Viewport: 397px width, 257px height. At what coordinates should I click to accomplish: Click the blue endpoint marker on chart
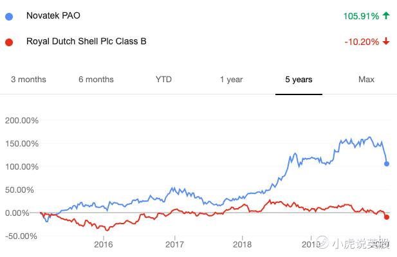[x=387, y=164]
